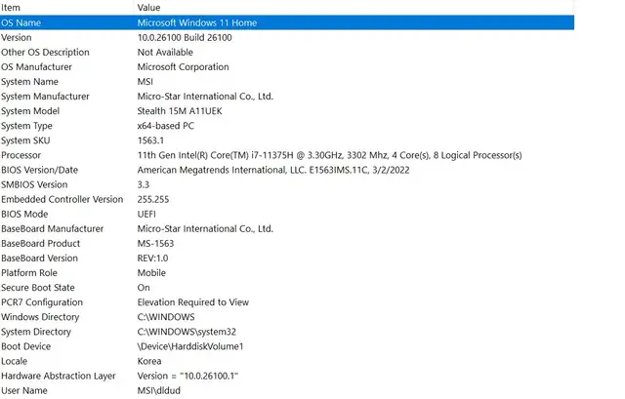Click the \Device\HarddiskVolume1 value
Screen dimensions: 625x399
[190, 347]
